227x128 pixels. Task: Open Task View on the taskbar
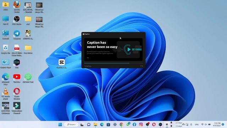(82, 124)
